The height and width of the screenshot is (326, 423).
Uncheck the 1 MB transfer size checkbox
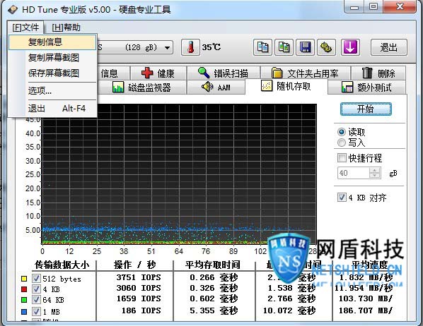36,312
